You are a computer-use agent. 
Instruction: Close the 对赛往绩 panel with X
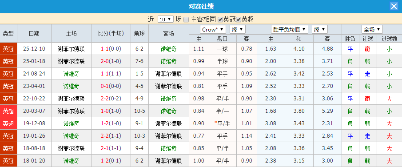pos(394,6)
